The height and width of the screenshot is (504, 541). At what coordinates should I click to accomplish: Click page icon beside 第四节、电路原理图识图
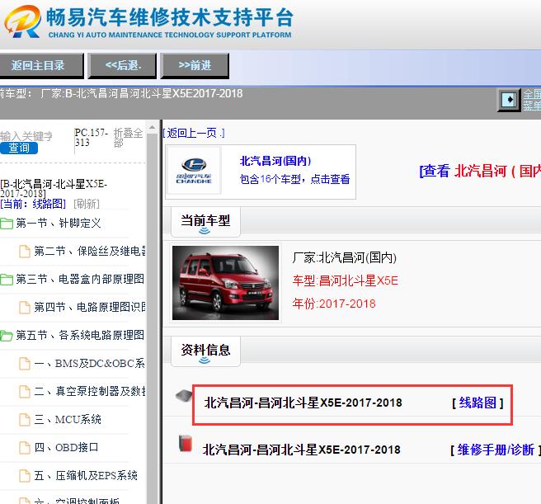25,307
